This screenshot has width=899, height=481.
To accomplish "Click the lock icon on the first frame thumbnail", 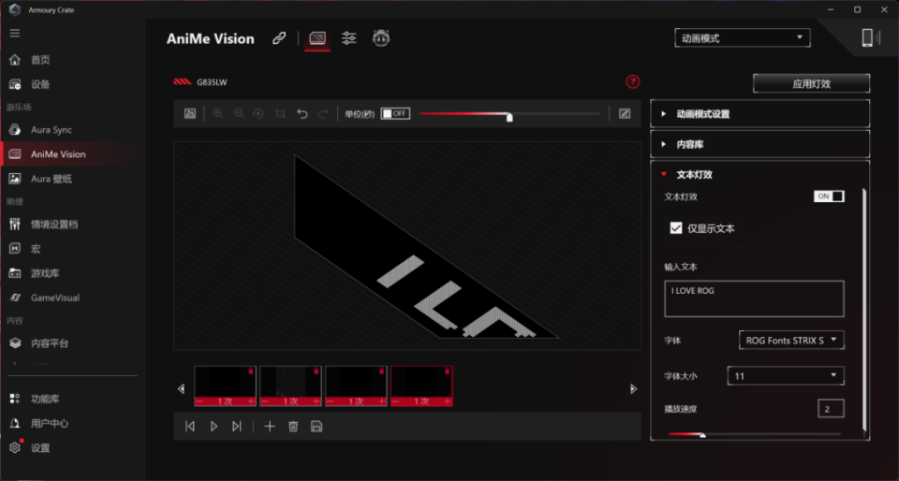I will (251, 372).
